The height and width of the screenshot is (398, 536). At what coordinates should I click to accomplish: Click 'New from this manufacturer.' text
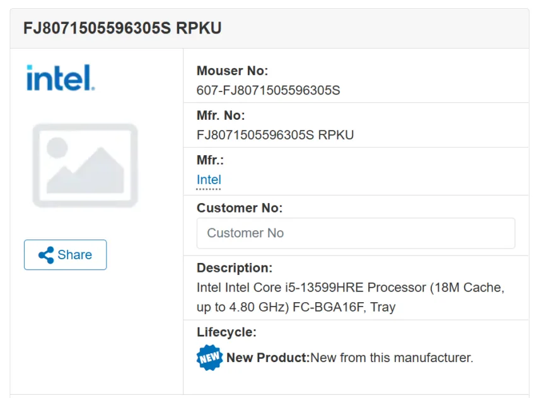[392, 358]
